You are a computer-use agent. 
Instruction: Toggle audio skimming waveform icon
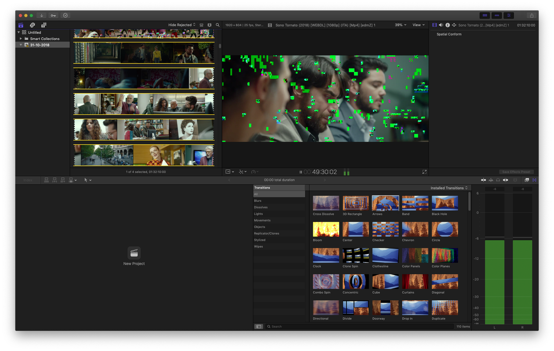click(491, 180)
